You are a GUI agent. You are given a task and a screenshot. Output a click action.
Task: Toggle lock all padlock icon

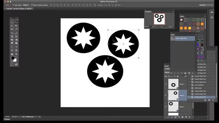[178, 76]
